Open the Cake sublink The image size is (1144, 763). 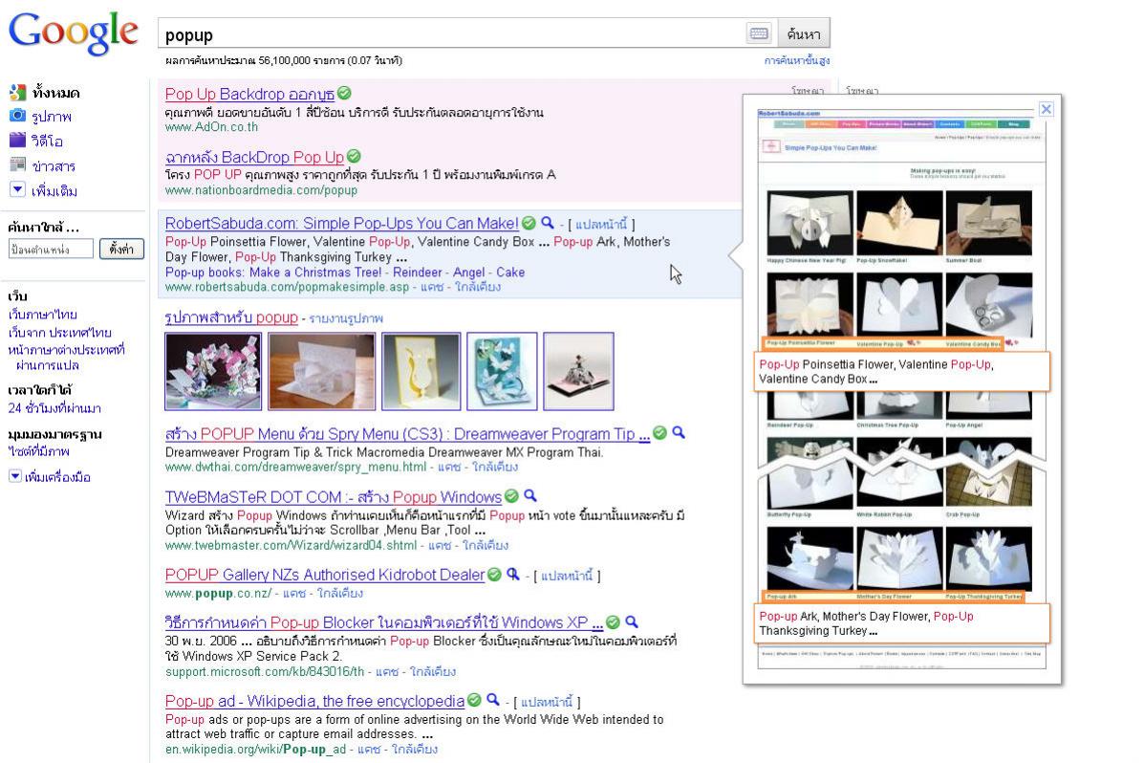click(510, 272)
